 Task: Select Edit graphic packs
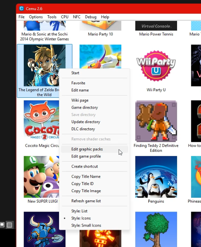tap(95, 149)
